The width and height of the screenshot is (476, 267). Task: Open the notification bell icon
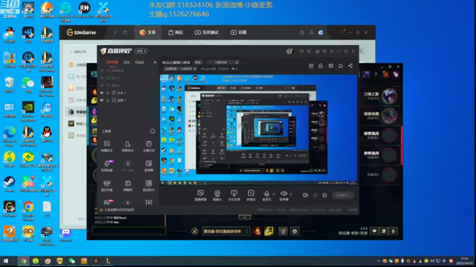[340, 66]
